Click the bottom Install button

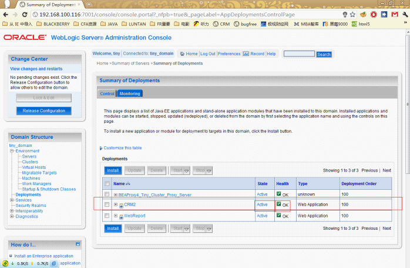(x=113, y=229)
